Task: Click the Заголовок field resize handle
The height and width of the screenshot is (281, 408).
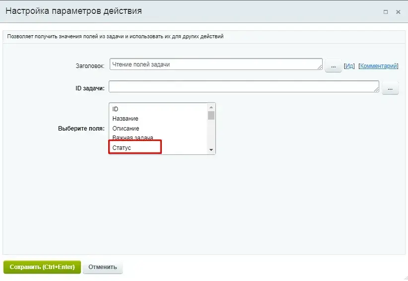Action: tap(320, 68)
